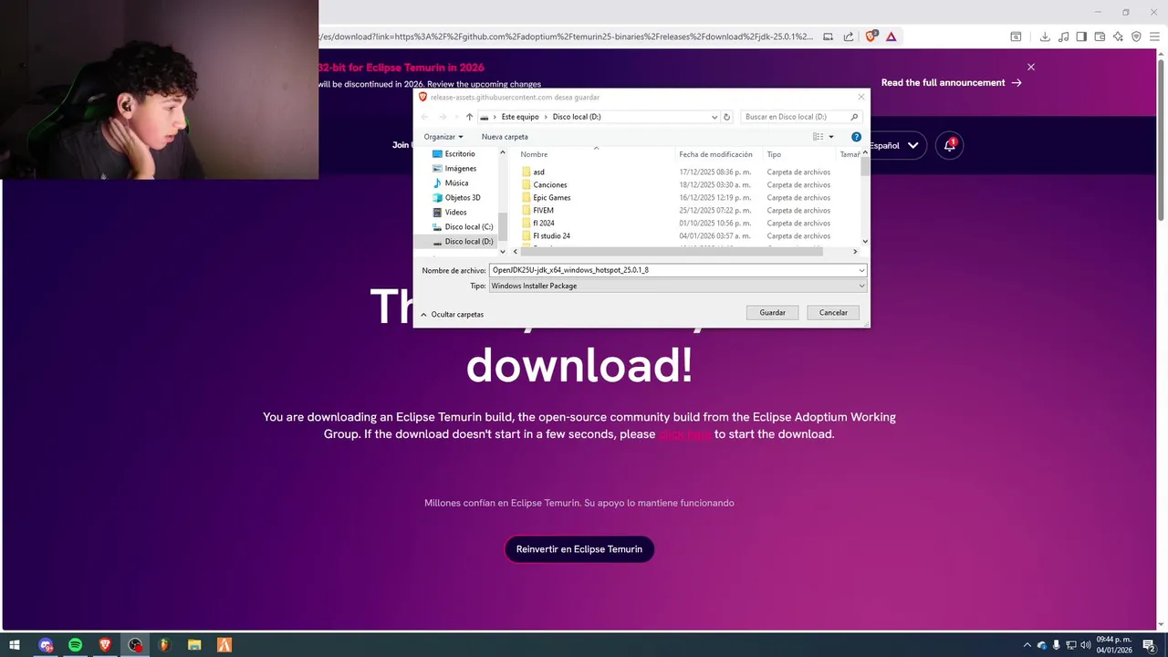Dismiss the announcement banner with X
Screen dimensions: 1168x657
(1031, 67)
